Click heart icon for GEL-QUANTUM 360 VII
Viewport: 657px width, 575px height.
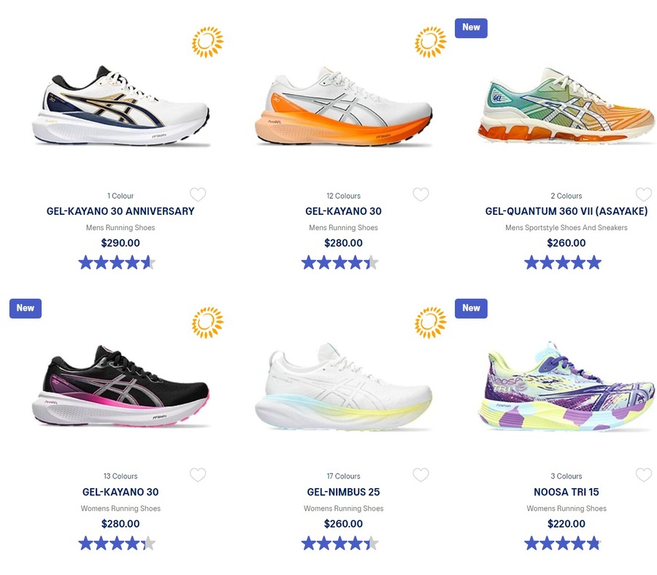coord(644,194)
